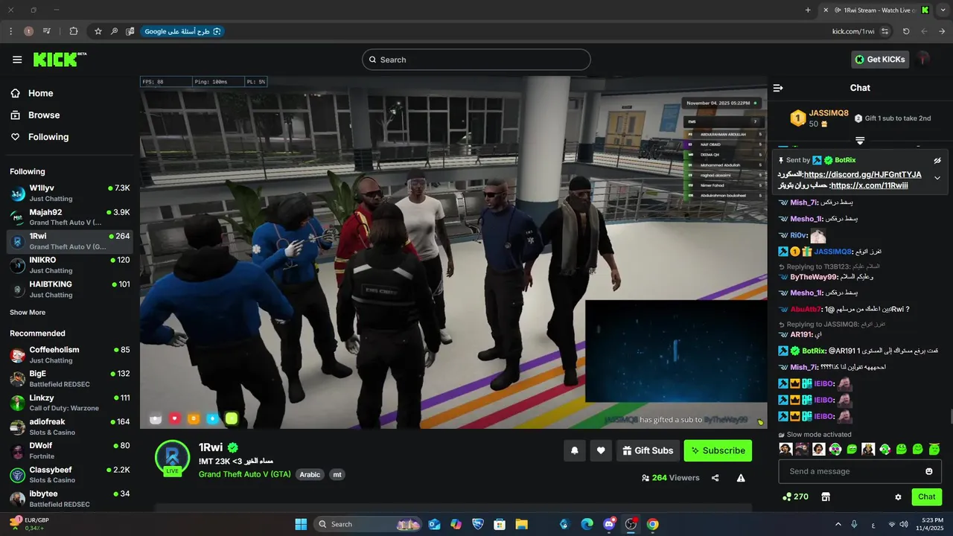Follow the channel with heart button
Screen dimensions: 953x536
click(601, 450)
